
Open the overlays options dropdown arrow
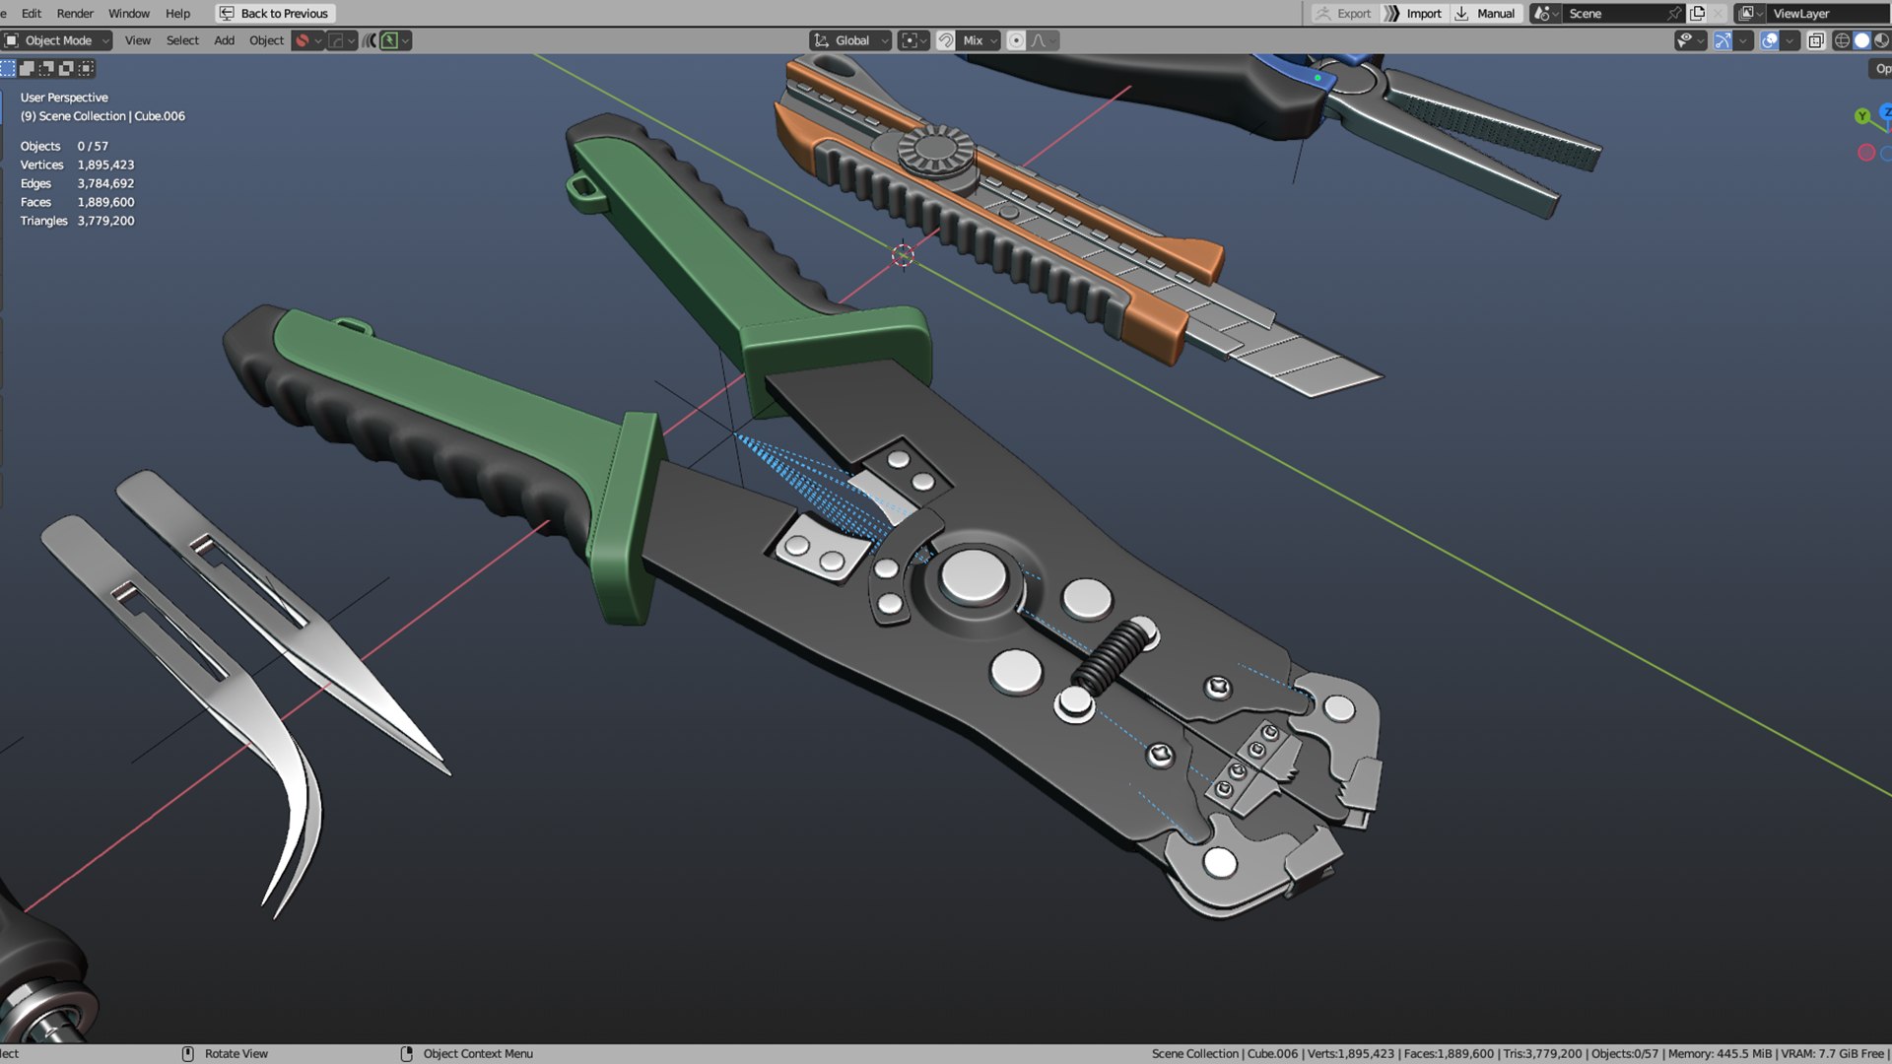1790,40
